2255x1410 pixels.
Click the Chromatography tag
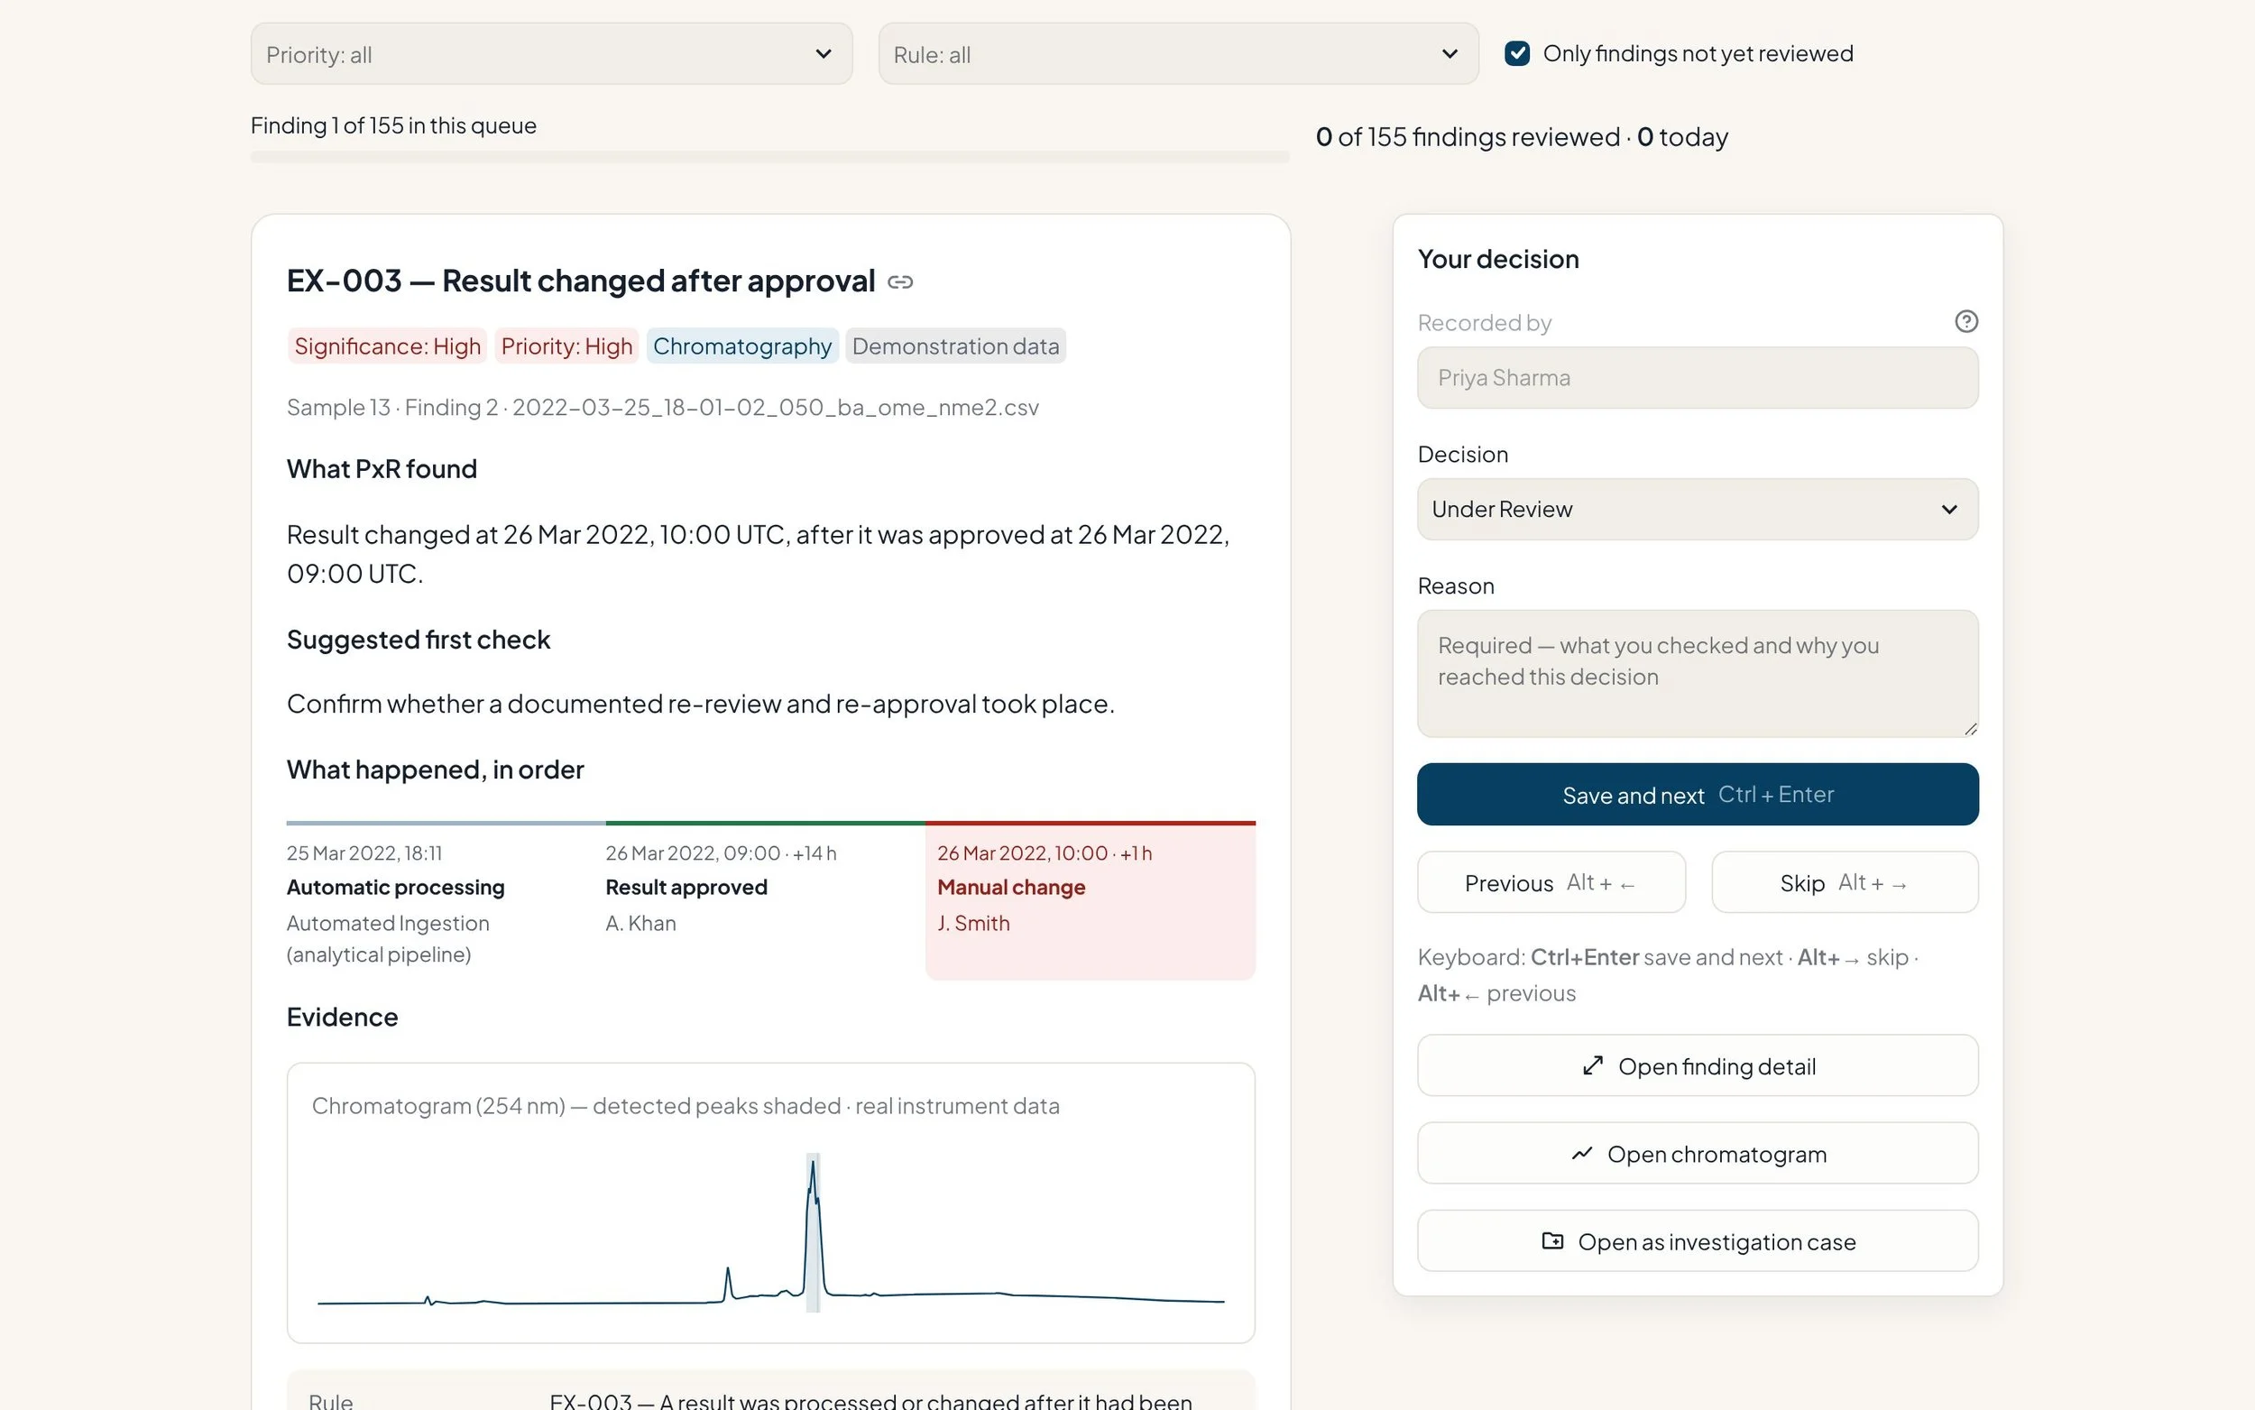pyautogui.click(x=742, y=346)
